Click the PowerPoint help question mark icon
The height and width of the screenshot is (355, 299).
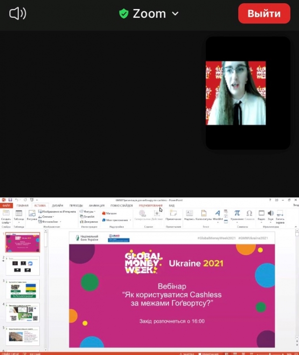(270, 200)
